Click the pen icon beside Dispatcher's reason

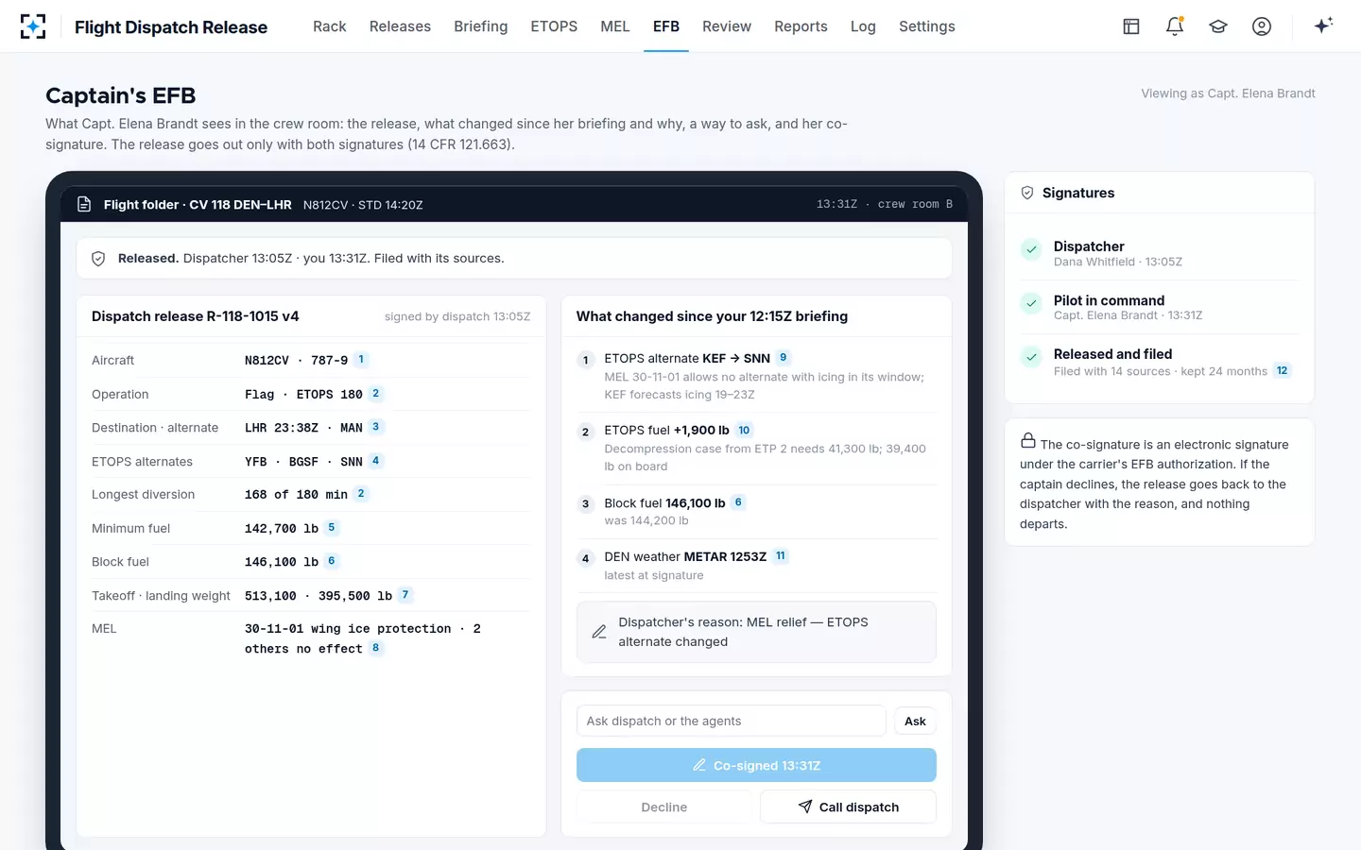click(599, 632)
